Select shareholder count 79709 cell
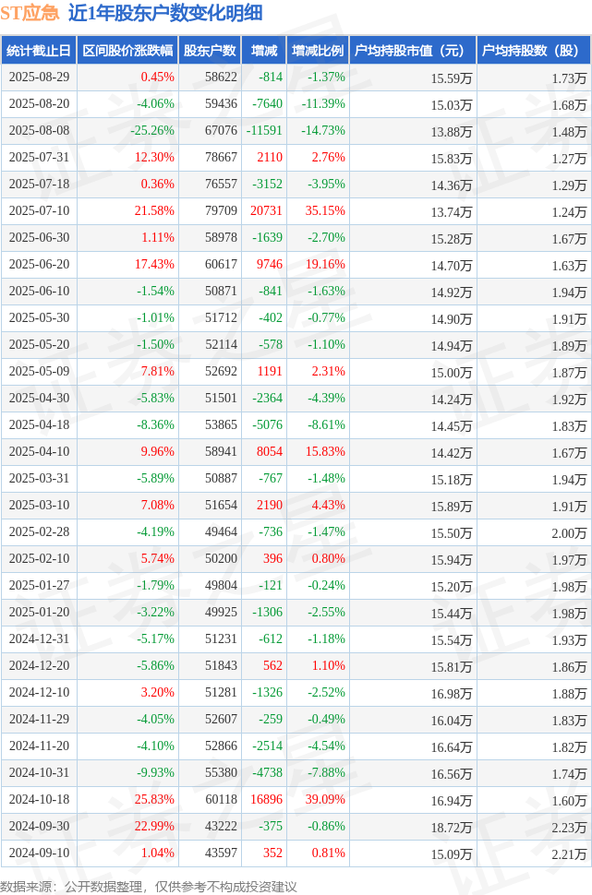 [210, 211]
